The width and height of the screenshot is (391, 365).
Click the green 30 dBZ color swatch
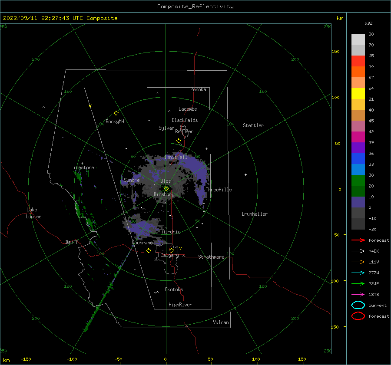coord(358,181)
